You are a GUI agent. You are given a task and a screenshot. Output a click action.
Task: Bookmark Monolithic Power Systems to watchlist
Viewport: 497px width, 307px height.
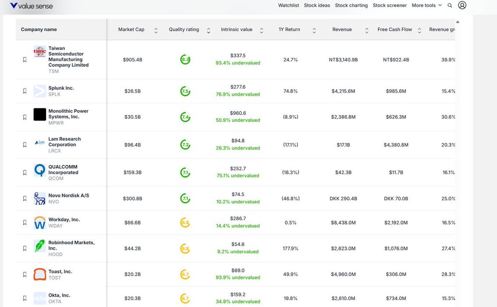[25, 117]
